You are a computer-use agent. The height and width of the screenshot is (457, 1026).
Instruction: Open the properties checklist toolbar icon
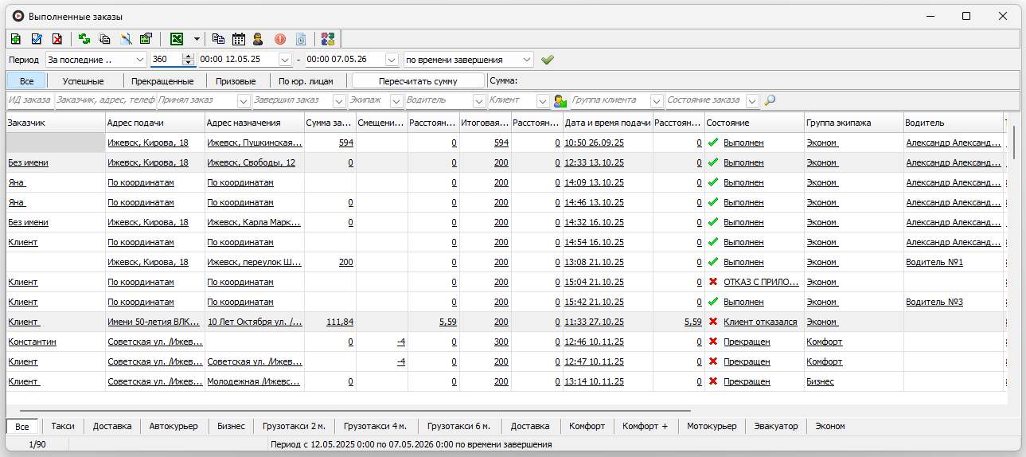146,38
